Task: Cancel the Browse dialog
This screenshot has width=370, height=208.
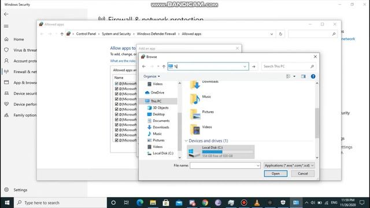Action: point(303,173)
